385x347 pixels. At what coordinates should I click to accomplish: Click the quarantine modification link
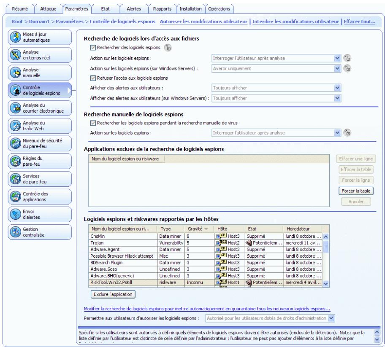207,309
